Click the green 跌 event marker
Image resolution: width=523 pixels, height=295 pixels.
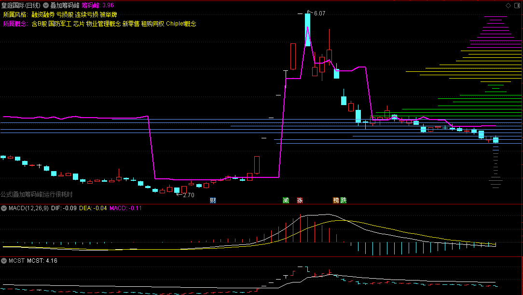(343, 201)
